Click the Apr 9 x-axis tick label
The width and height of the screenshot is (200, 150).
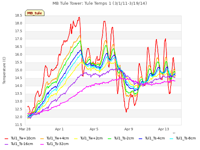pyautogui.click(x=128, y=129)
